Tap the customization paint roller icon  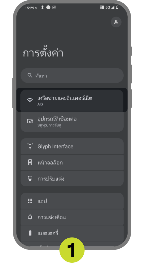point(30,179)
